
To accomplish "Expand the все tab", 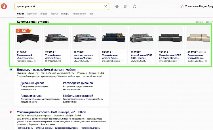I will [x=91, y=14].
